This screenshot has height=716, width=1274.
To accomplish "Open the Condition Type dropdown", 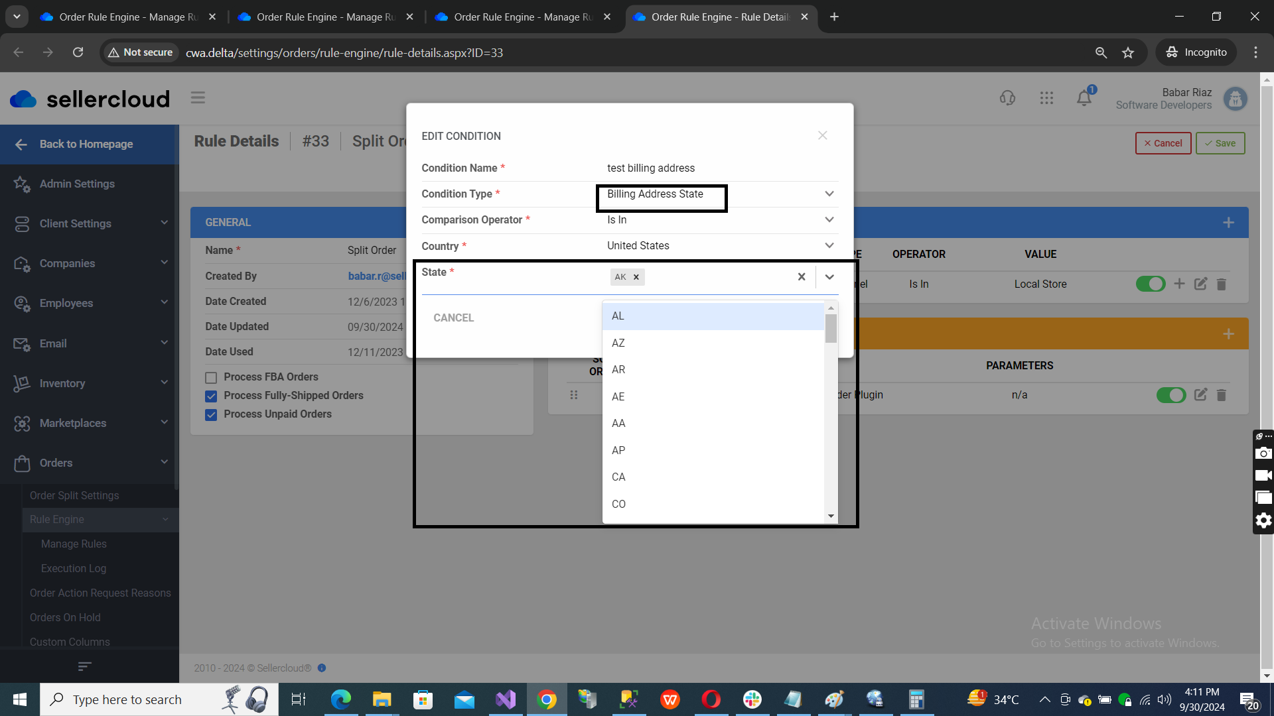I will (x=829, y=194).
